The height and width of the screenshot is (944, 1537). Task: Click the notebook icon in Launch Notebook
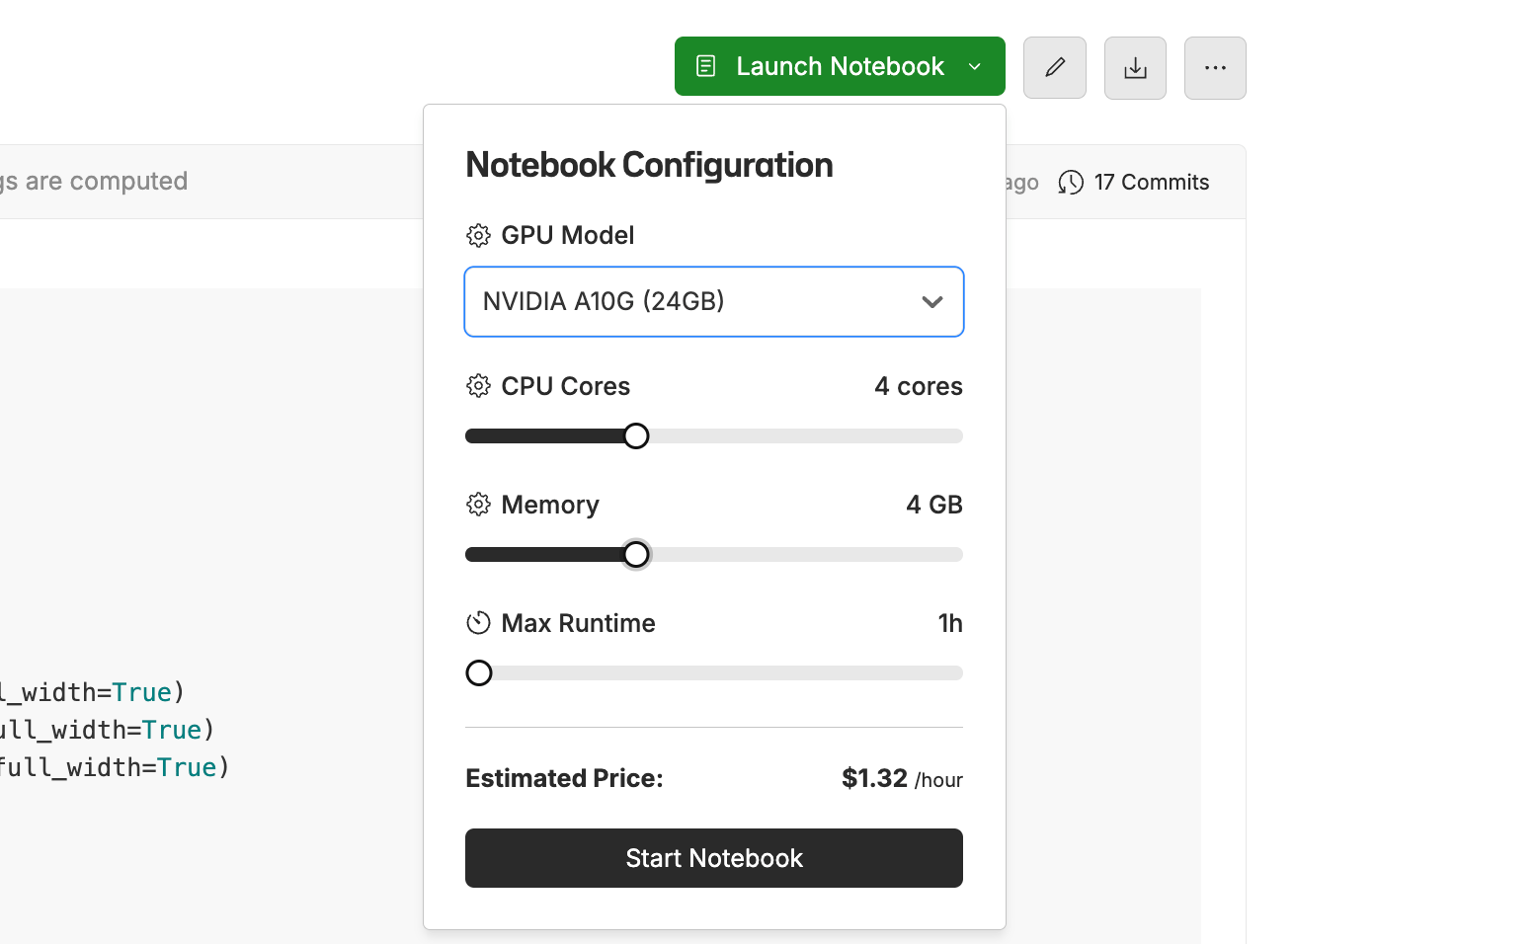(x=706, y=66)
